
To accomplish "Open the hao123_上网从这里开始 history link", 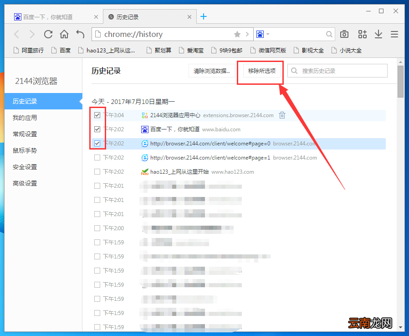I will 179,171.
